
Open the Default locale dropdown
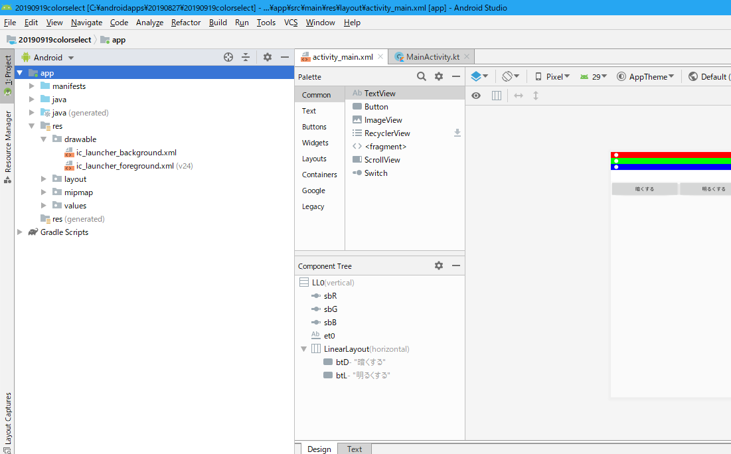coord(709,77)
